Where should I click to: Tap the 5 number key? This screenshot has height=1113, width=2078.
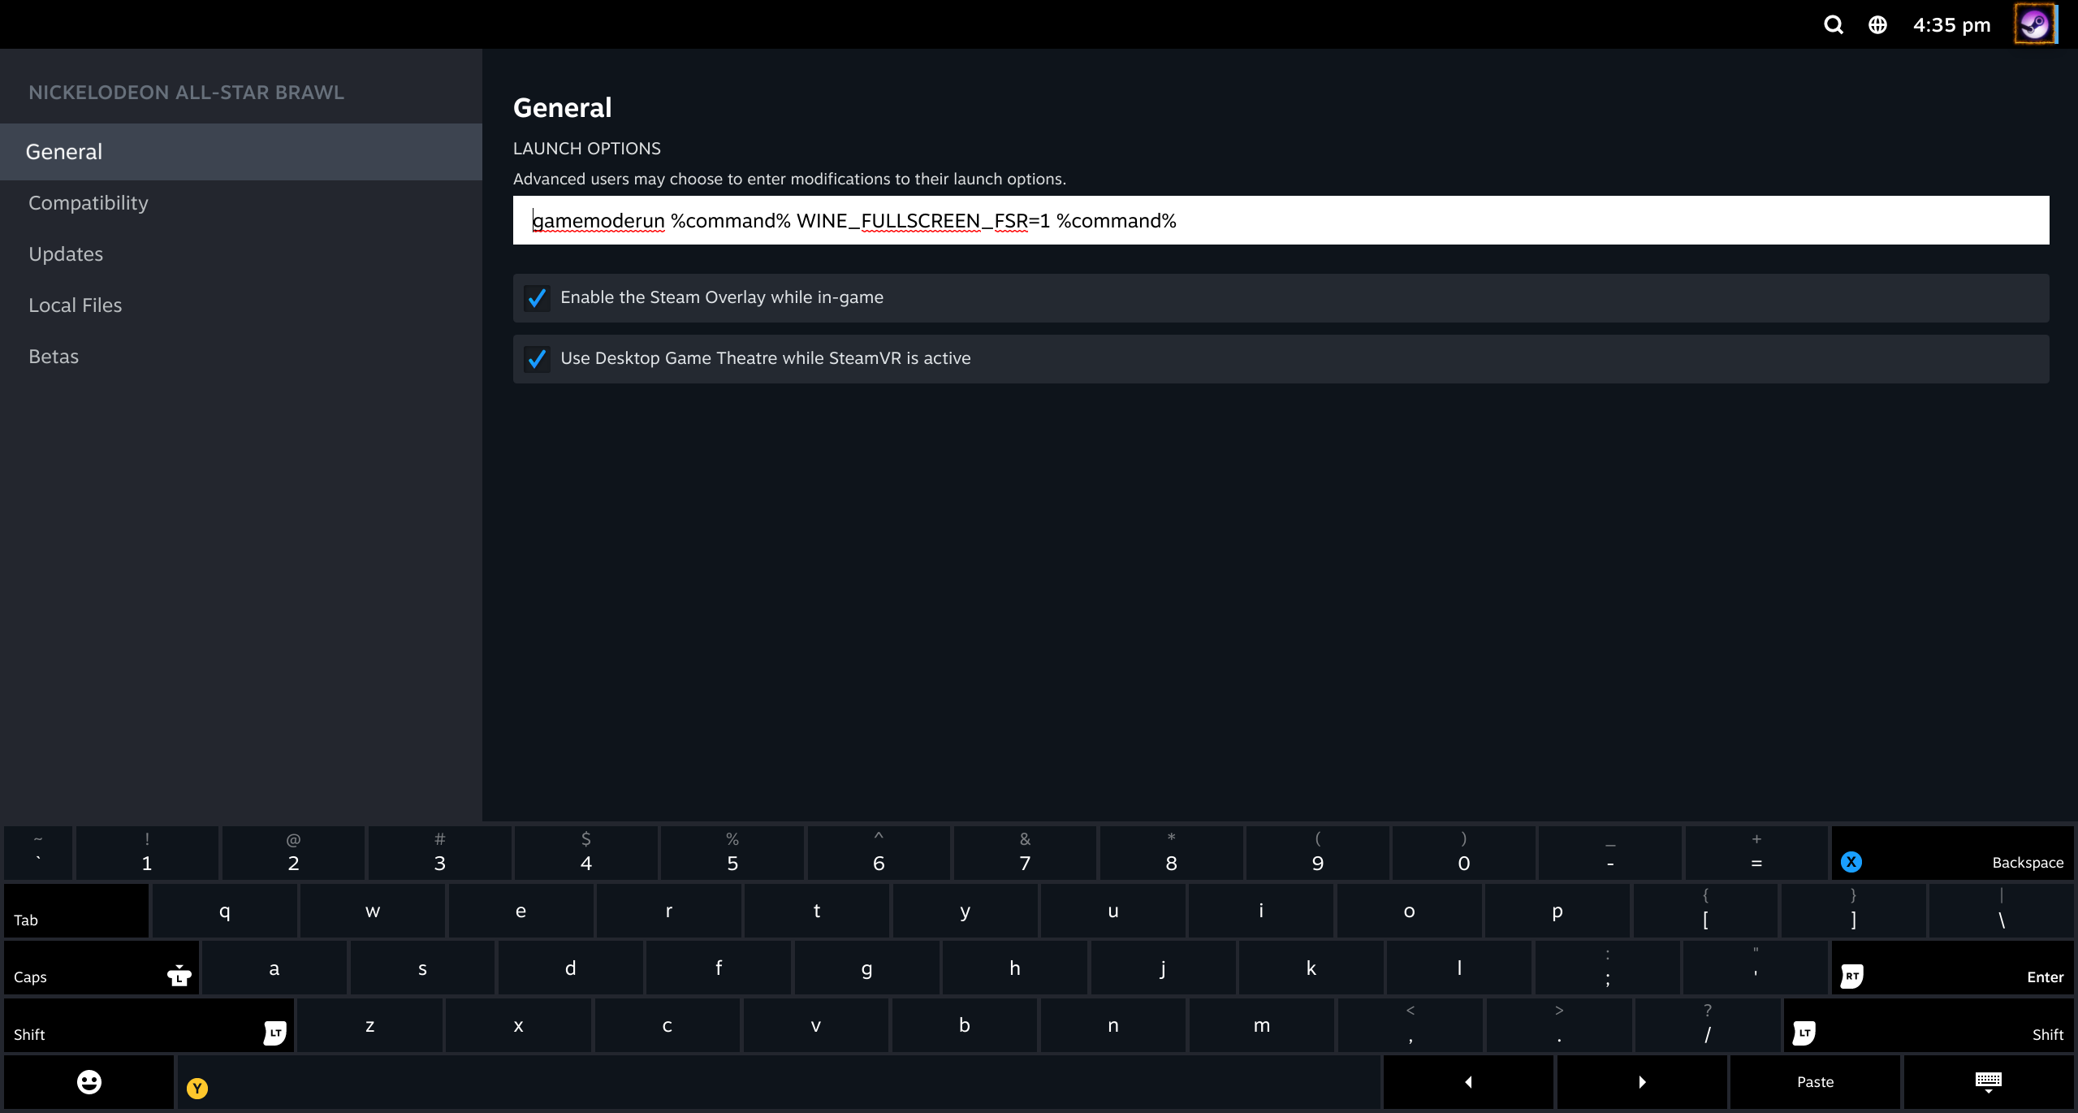pos(732,853)
